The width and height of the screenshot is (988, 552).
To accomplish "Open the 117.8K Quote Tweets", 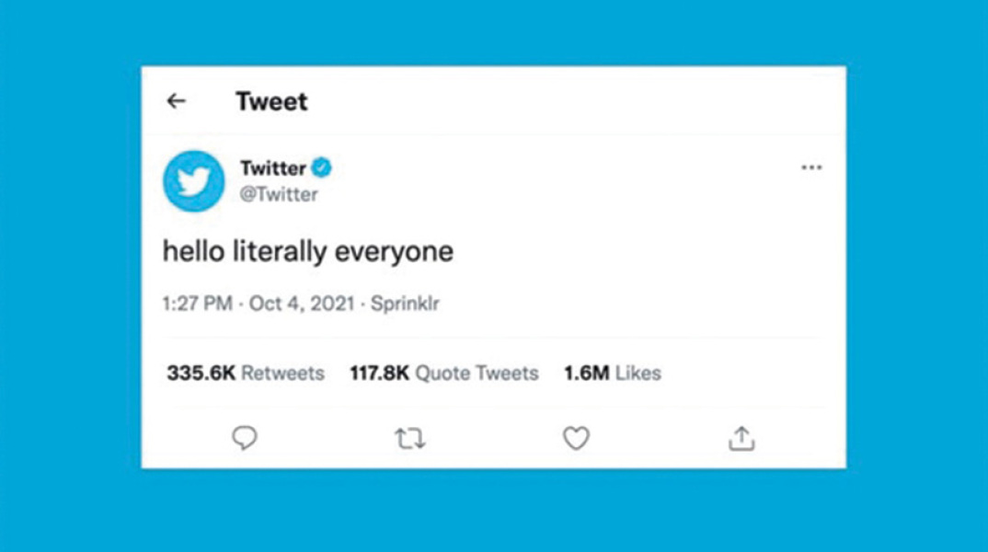I will (443, 373).
